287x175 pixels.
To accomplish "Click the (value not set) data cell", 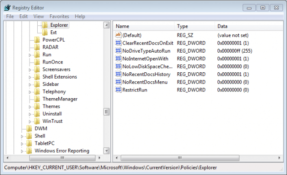I will pos(233,35).
